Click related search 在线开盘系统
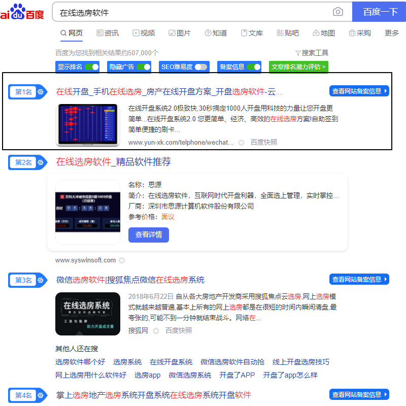 (171, 362)
